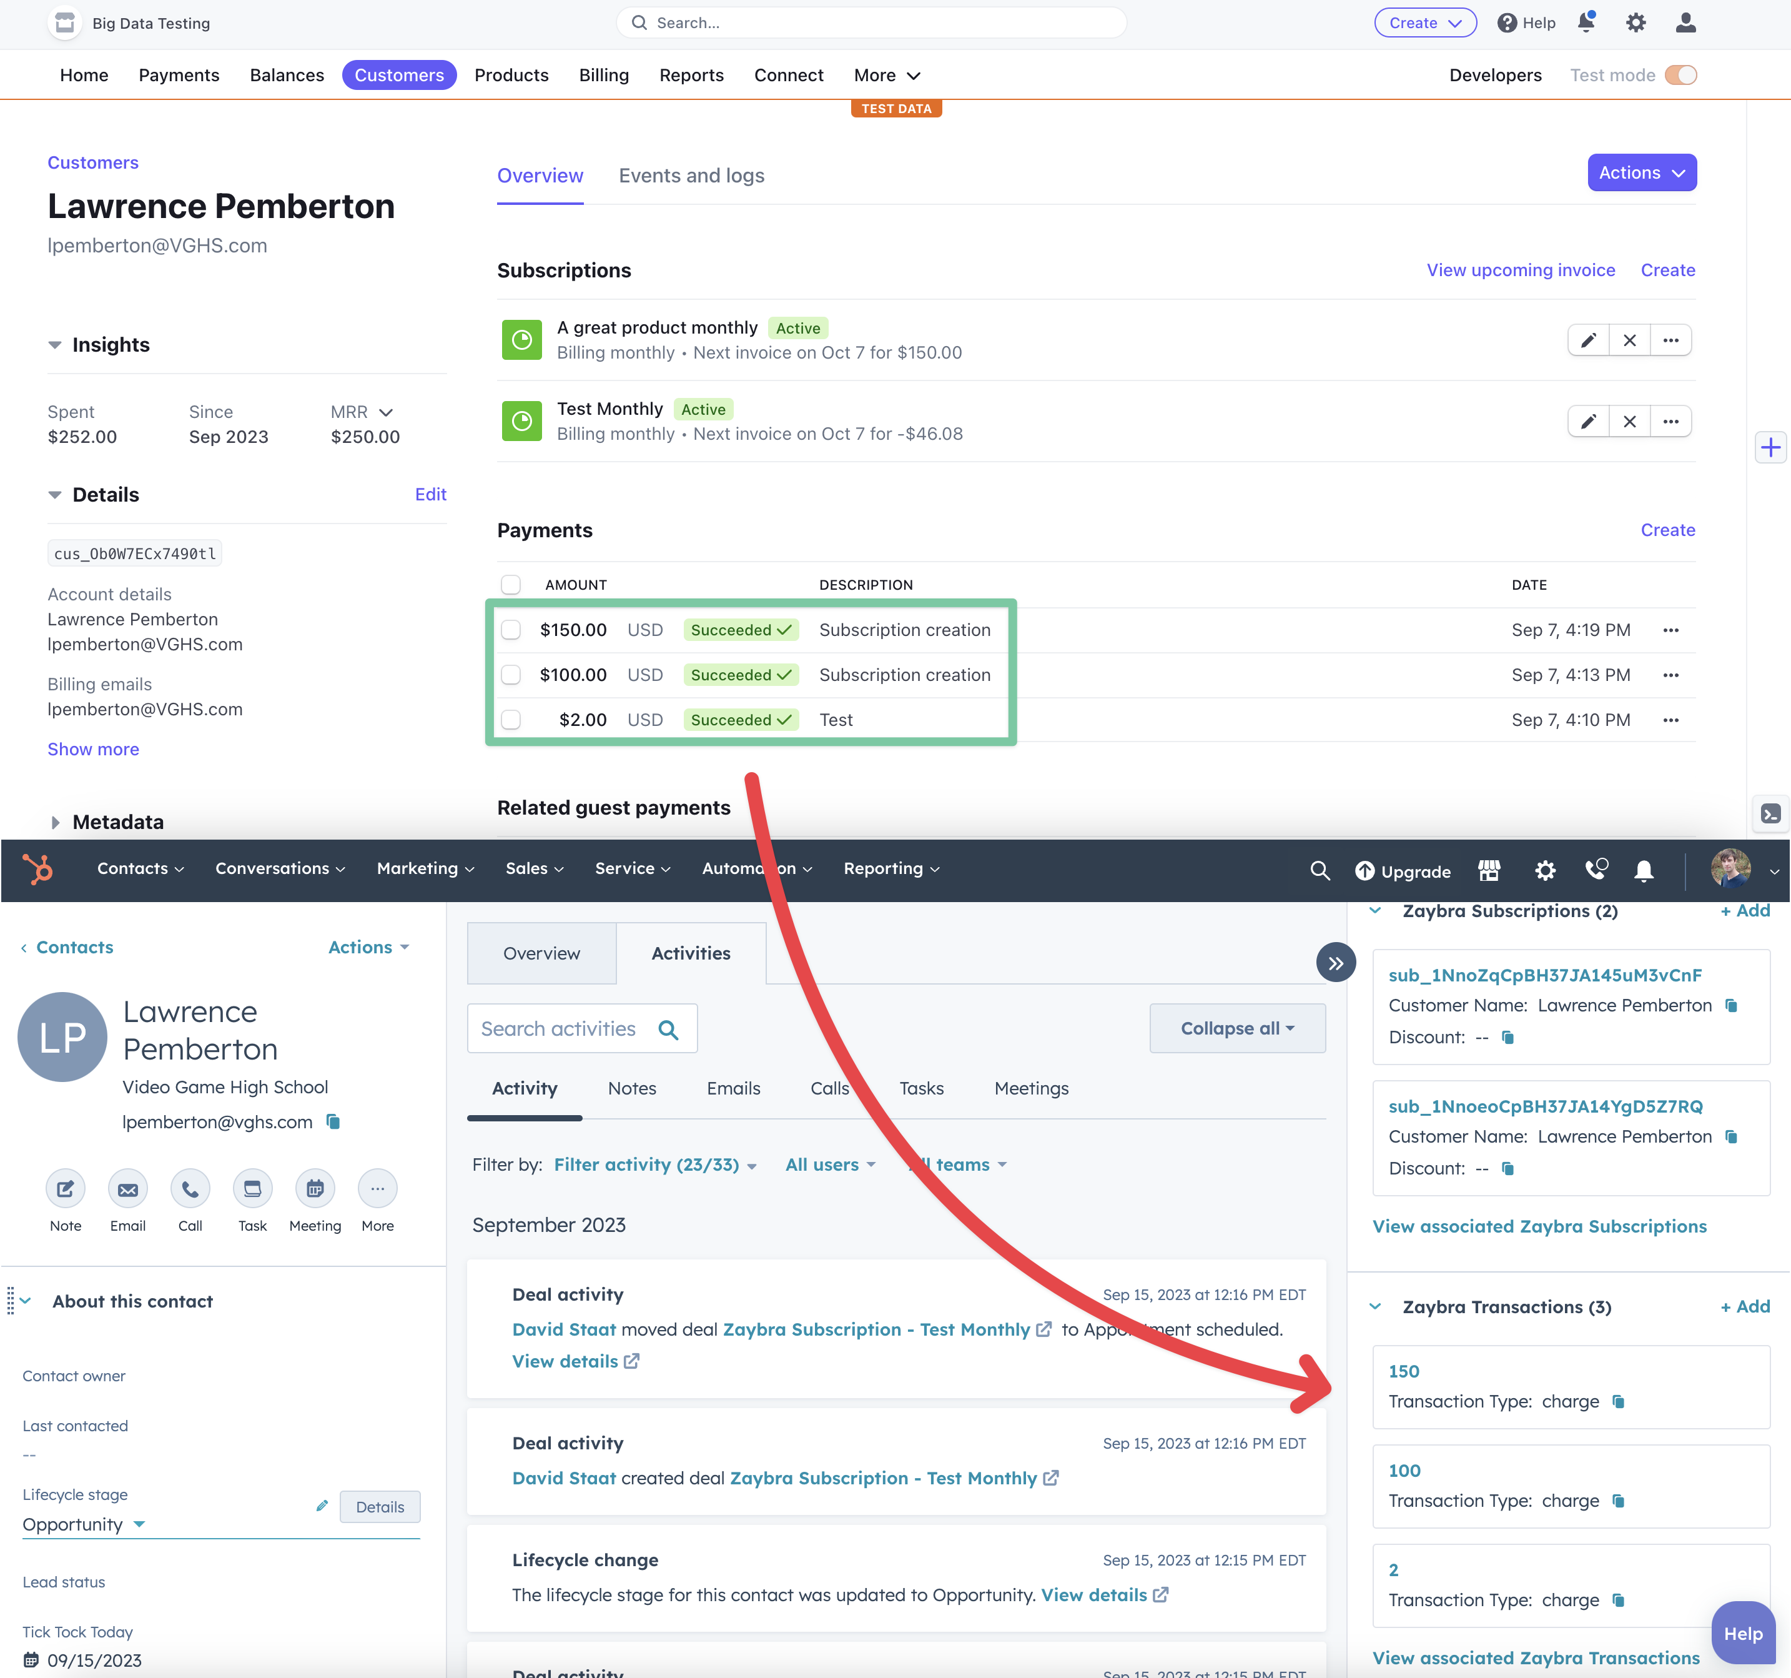Open HubSpot notifications bell
The height and width of the screenshot is (1678, 1791).
pos(1644,870)
